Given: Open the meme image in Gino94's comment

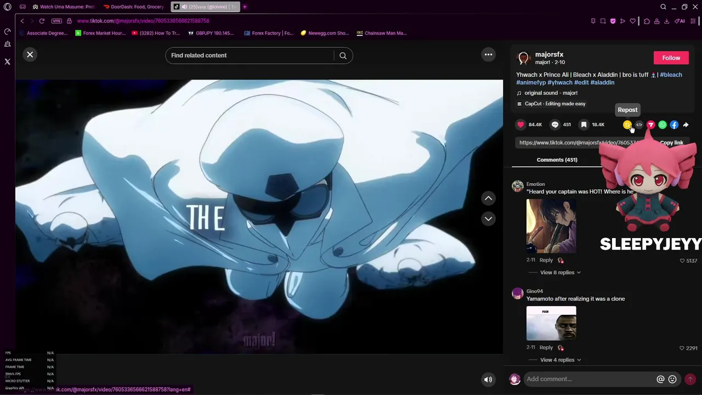Looking at the screenshot, I should point(551,323).
